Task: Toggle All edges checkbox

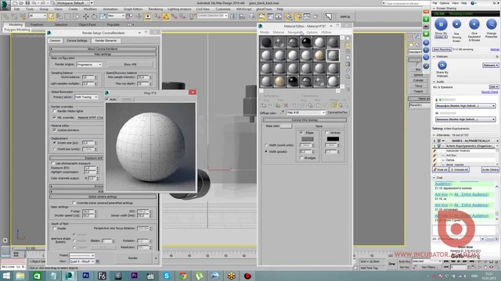Action: (301, 158)
